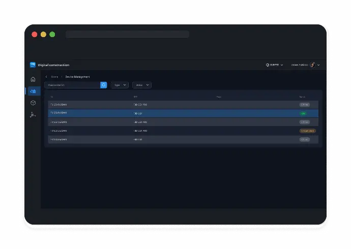Click the browser address bar
This screenshot has height=249, width=351.
tap(127, 34)
